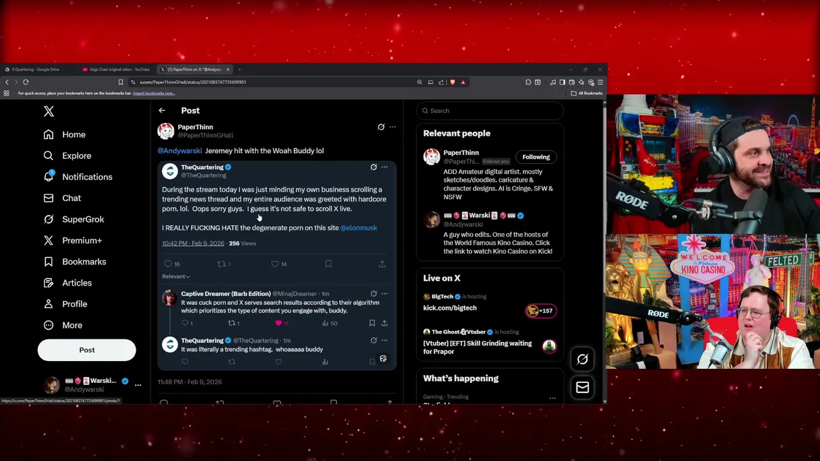
Task: Open the browser extensions puzzle icon
Action: (x=528, y=82)
